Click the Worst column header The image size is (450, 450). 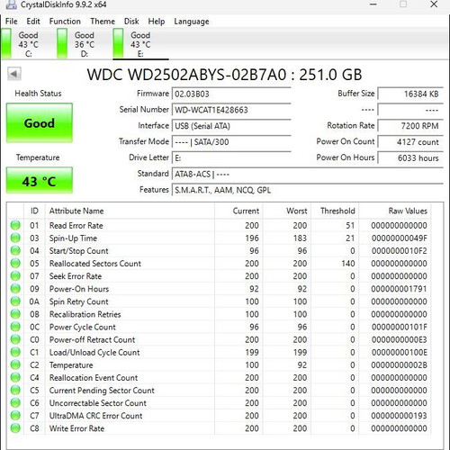click(x=287, y=211)
